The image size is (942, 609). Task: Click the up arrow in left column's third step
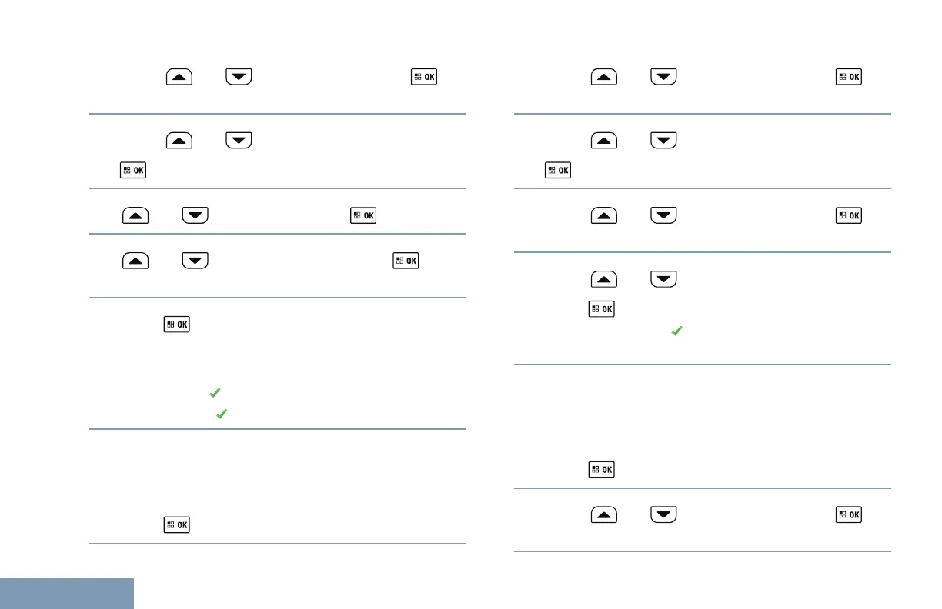(135, 216)
